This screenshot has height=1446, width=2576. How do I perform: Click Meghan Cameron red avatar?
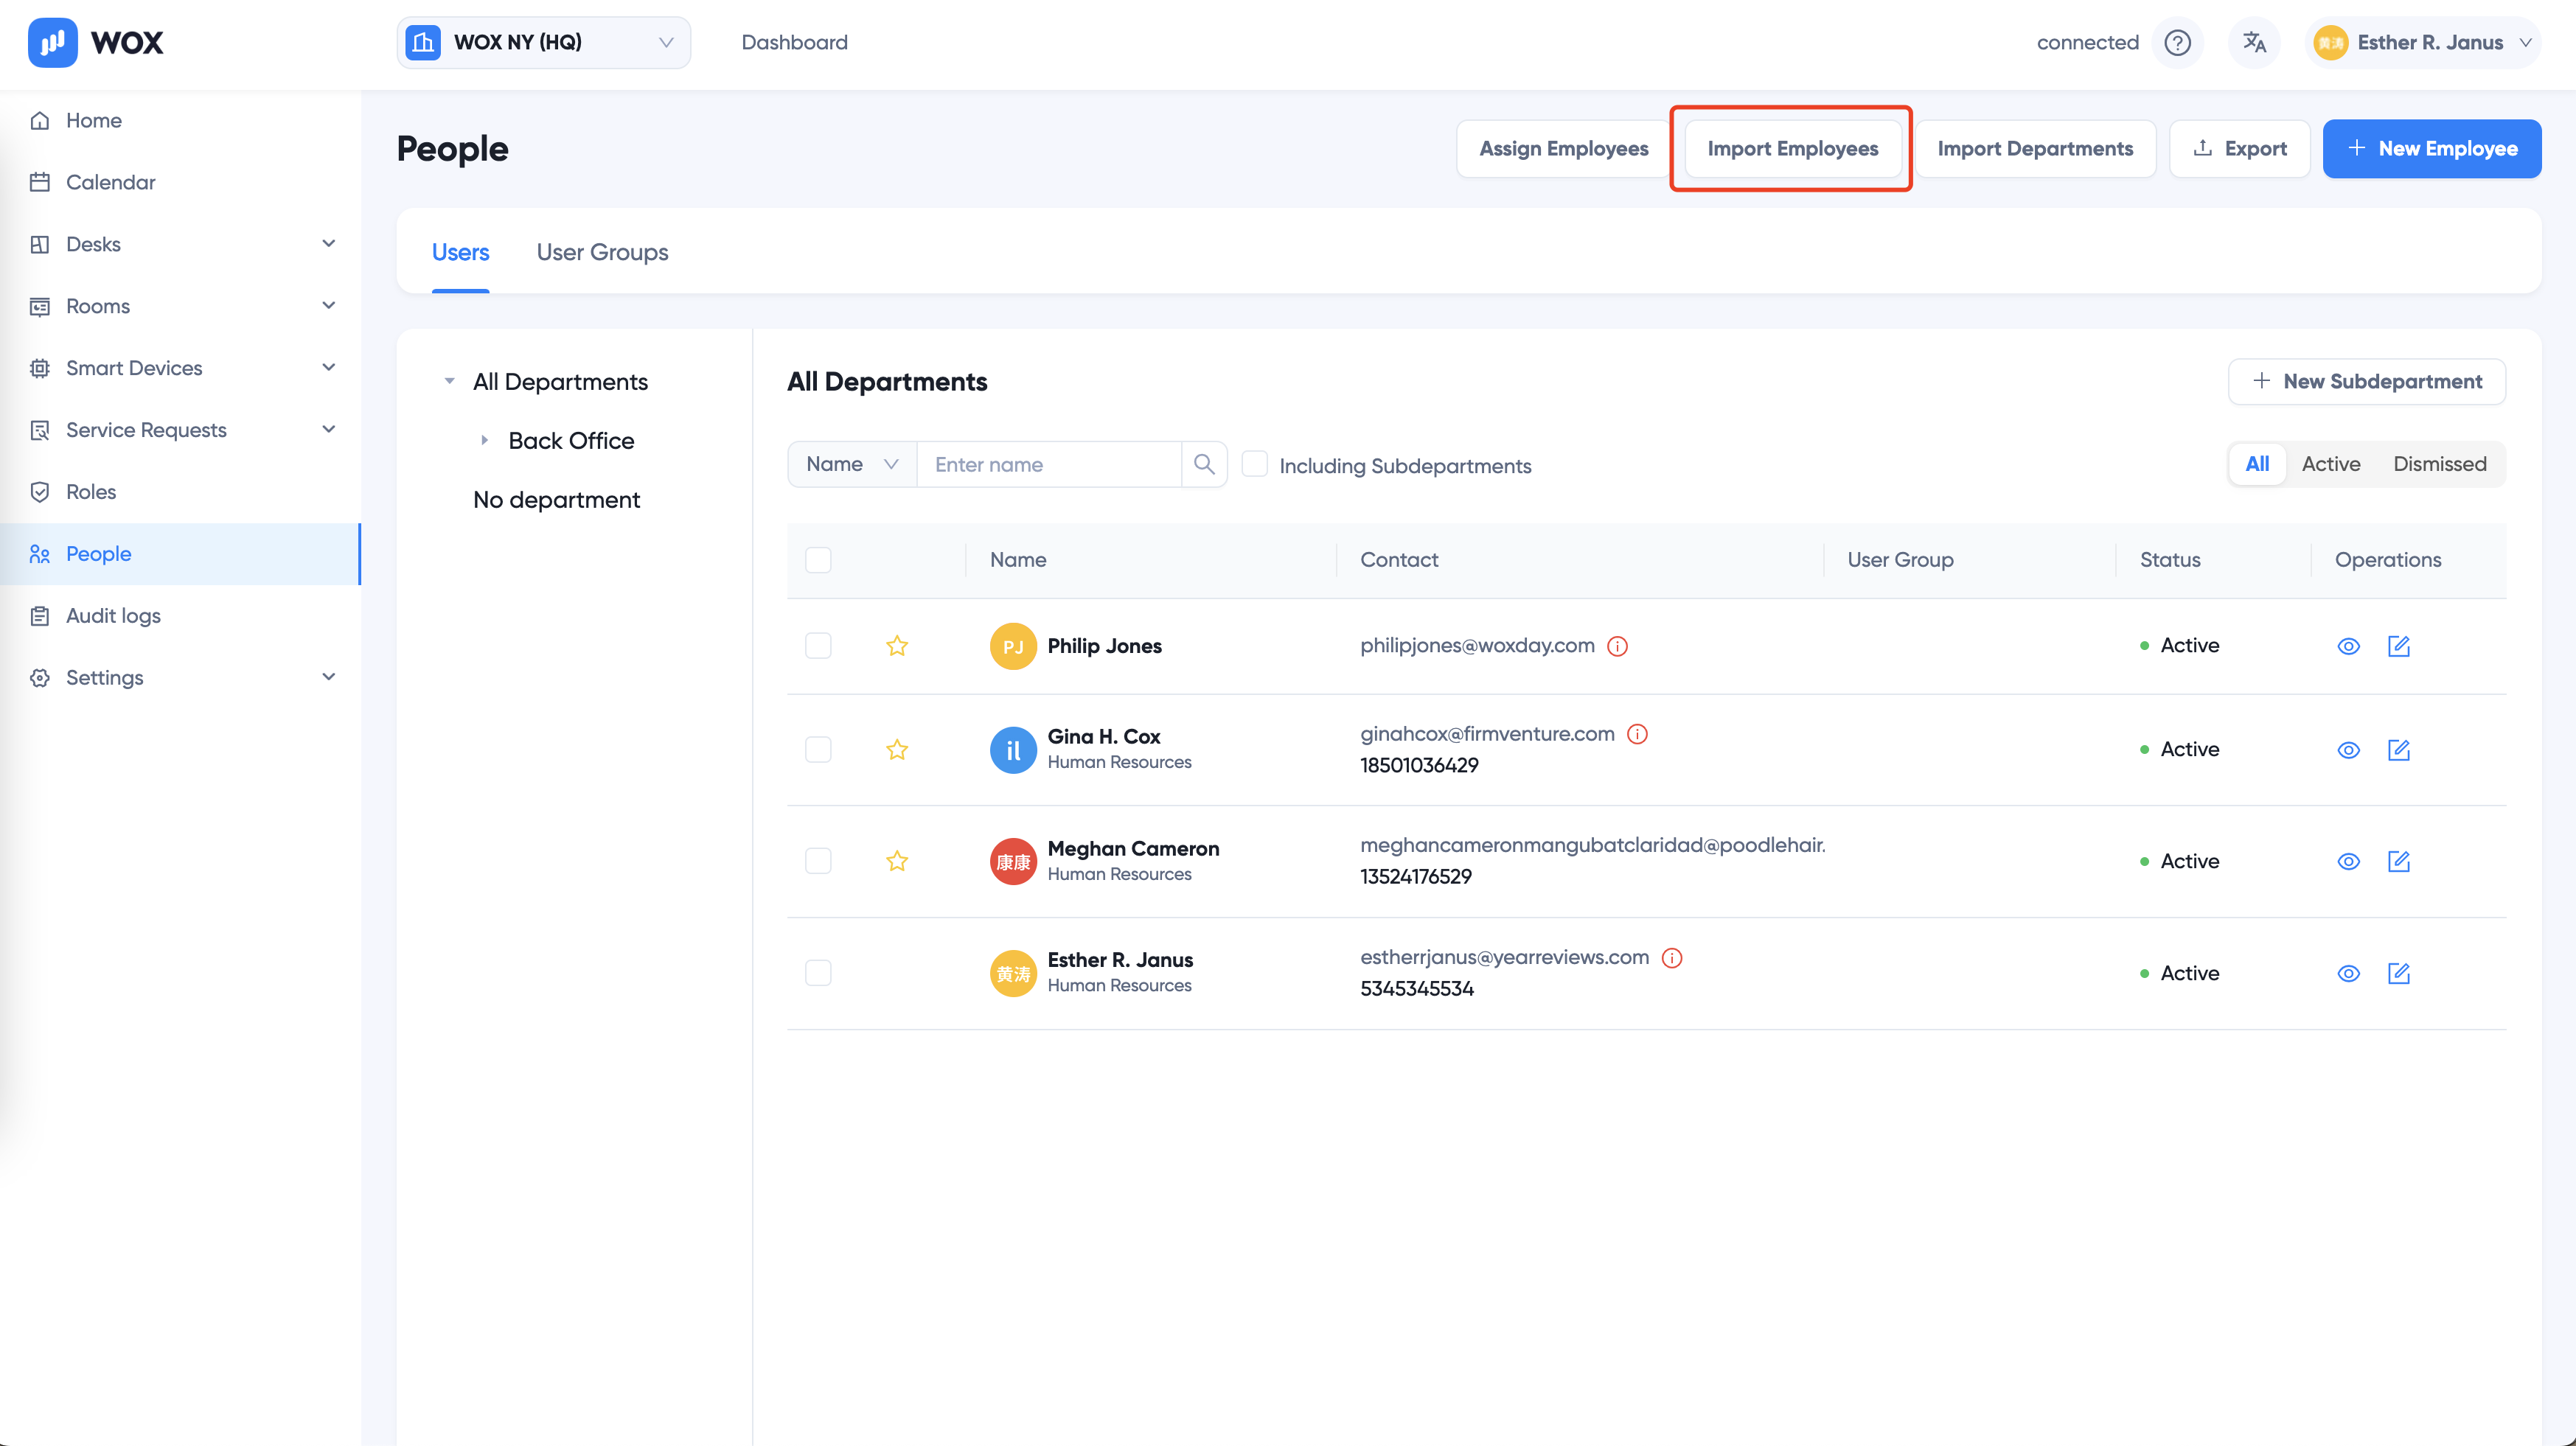pos(1013,862)
